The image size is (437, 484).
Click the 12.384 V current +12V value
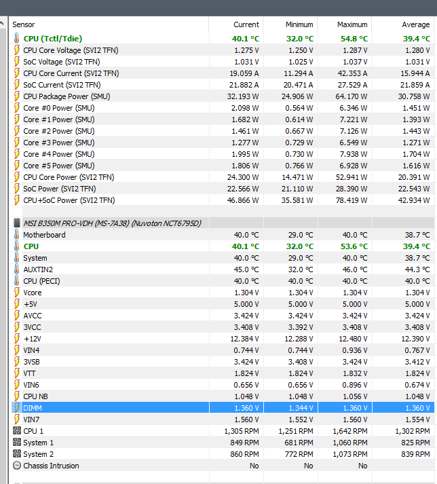(244, 339)
